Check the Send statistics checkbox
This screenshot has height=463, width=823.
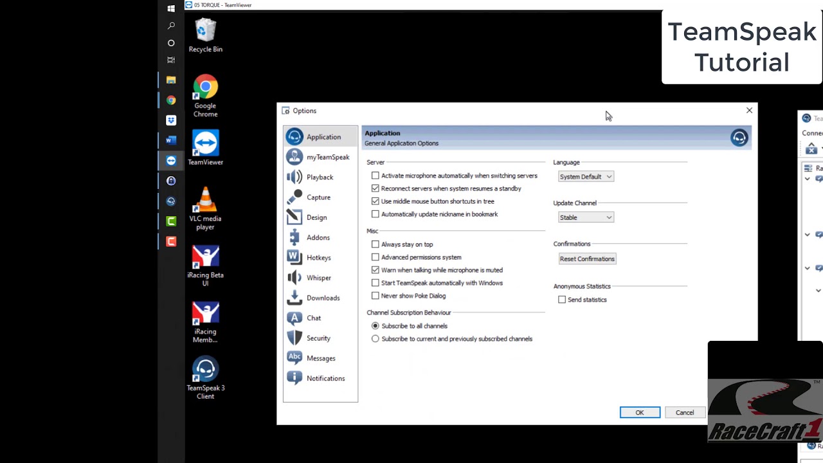click(x=562, y=300)
